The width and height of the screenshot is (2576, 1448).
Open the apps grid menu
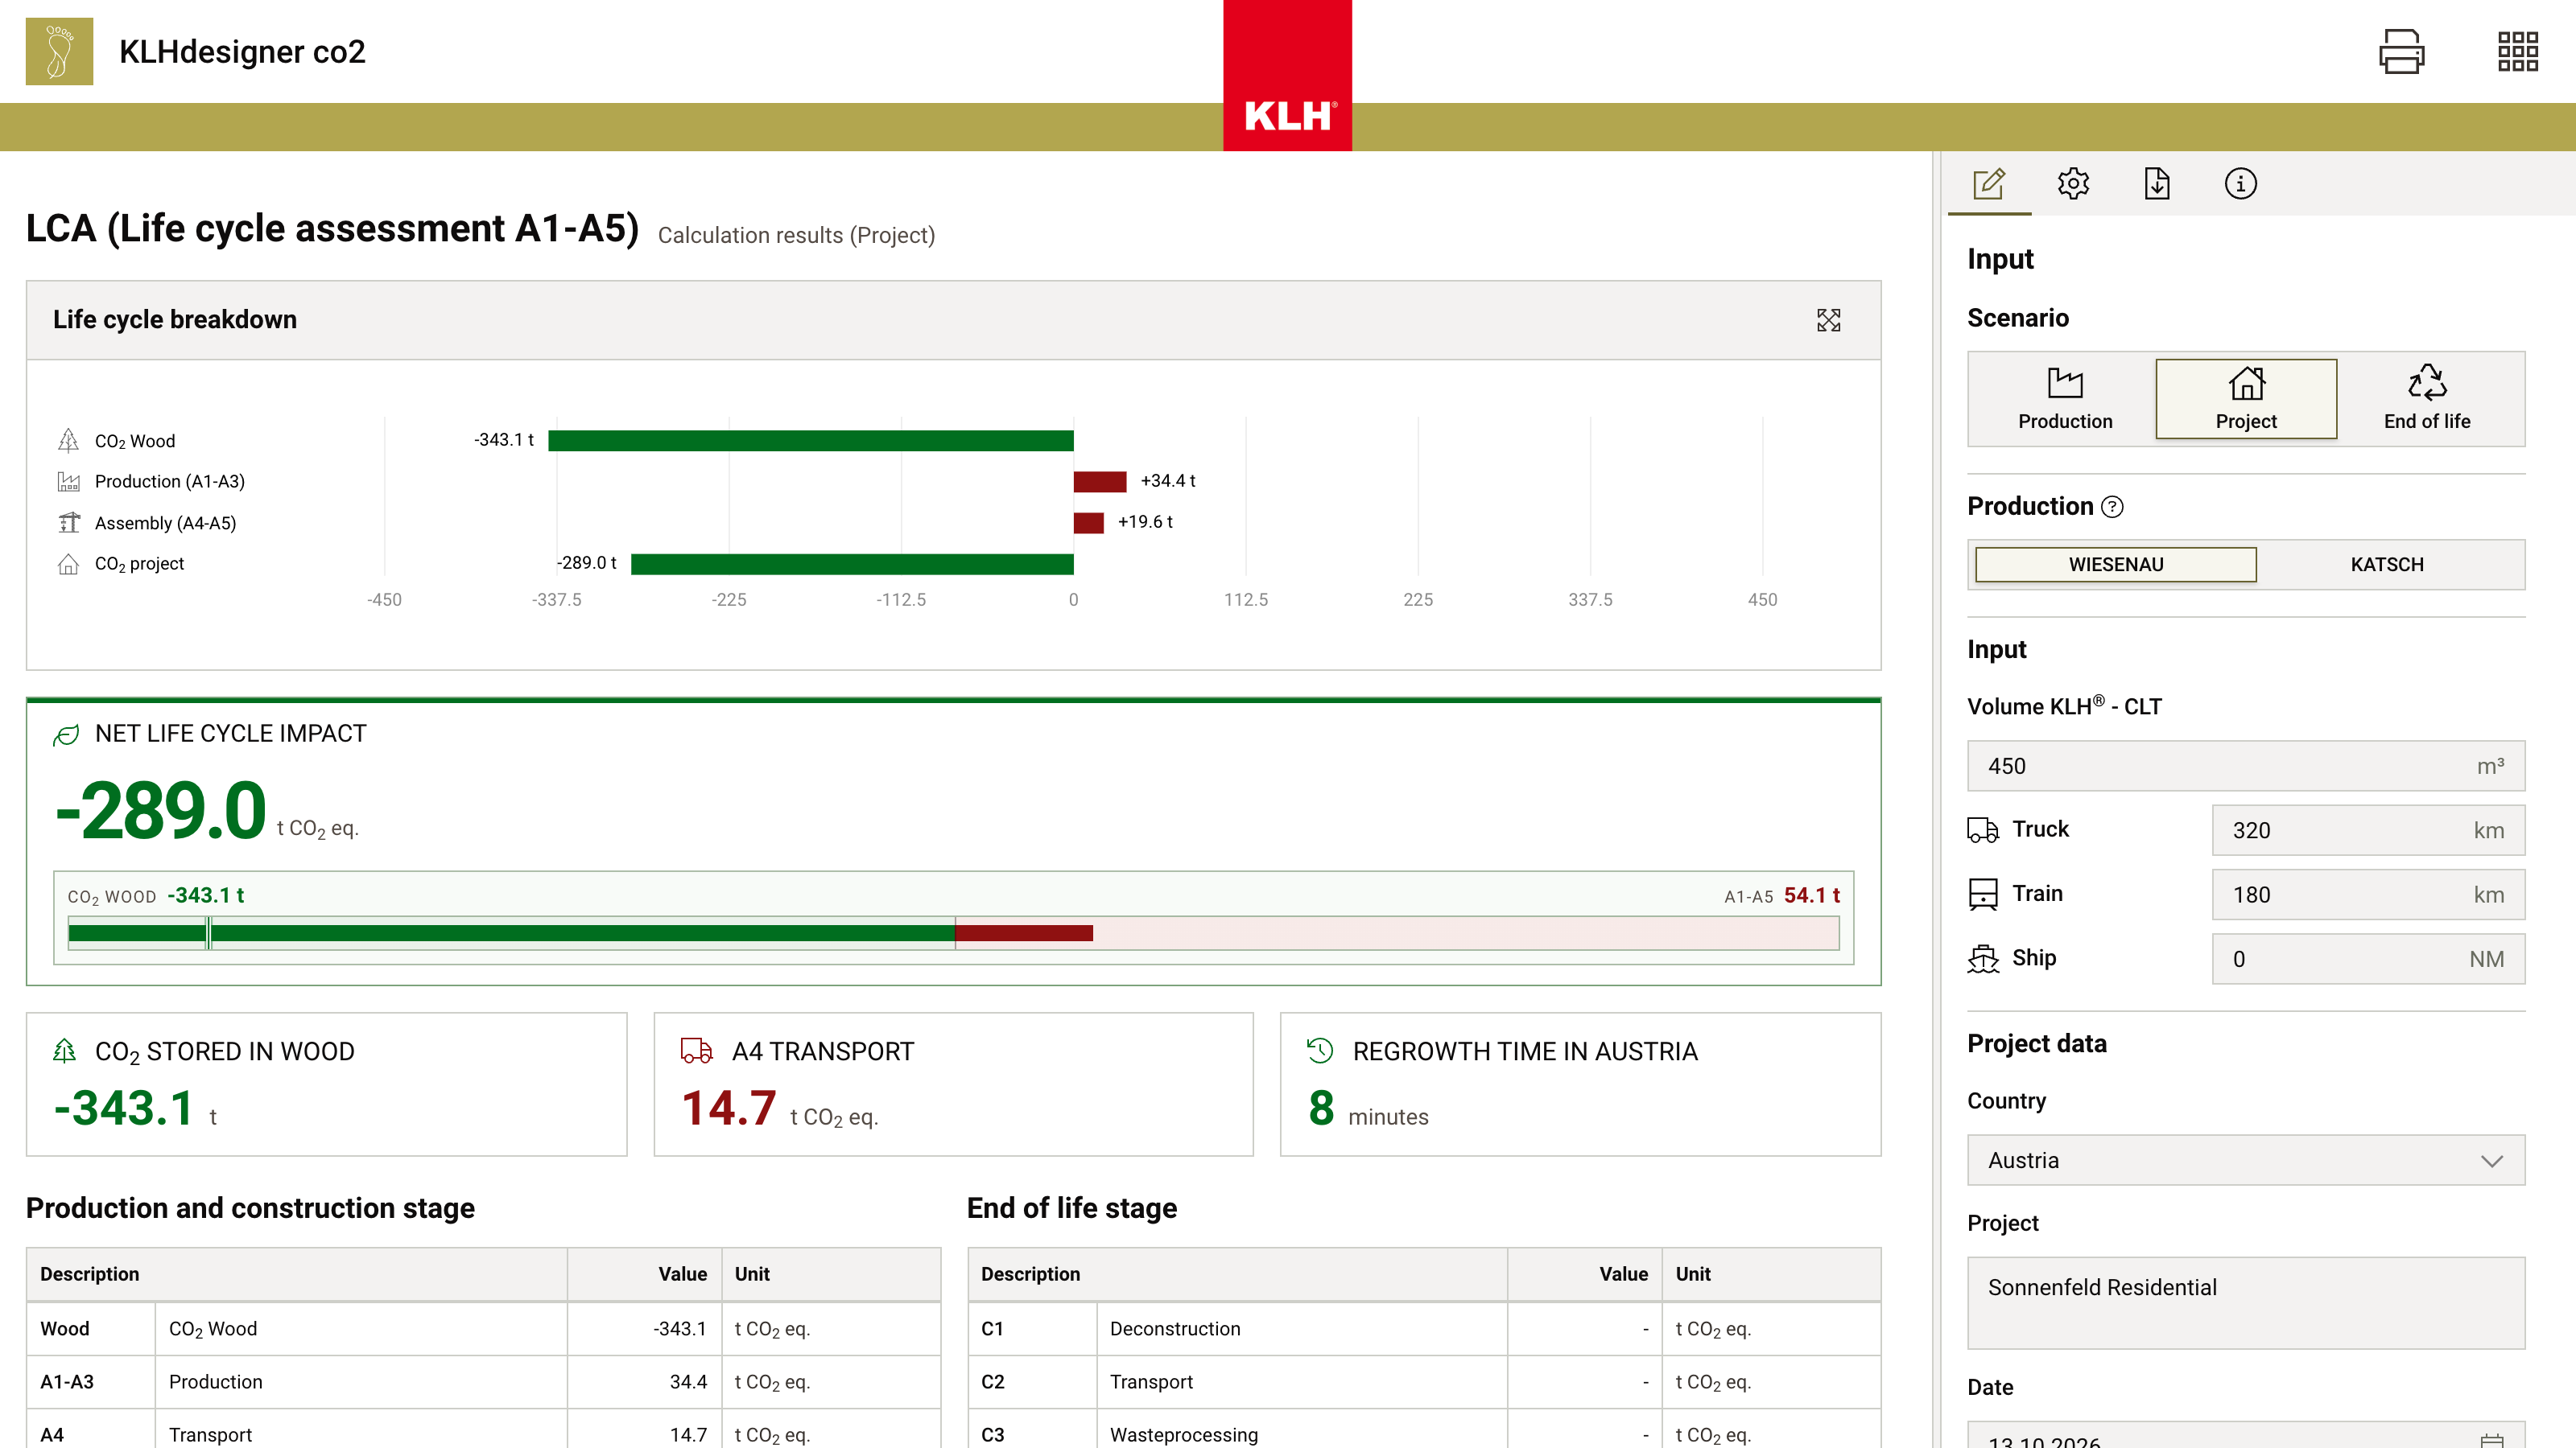(2517, 51)
